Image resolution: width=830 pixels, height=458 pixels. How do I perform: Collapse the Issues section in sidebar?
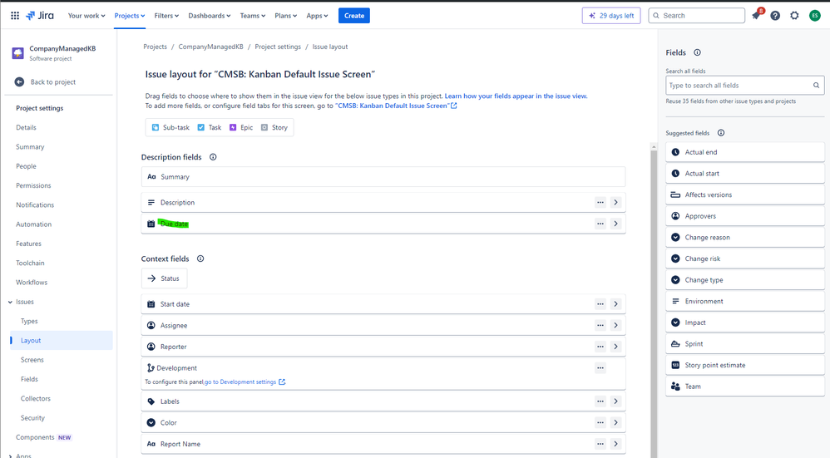pos(10,302)
